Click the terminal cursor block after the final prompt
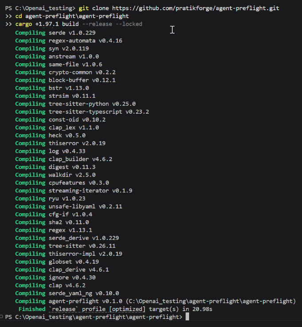Viewport: 302px width, 327px height. click(187, 316)
